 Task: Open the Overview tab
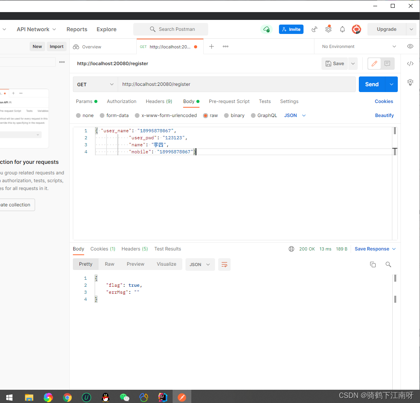tap(87, 47)
